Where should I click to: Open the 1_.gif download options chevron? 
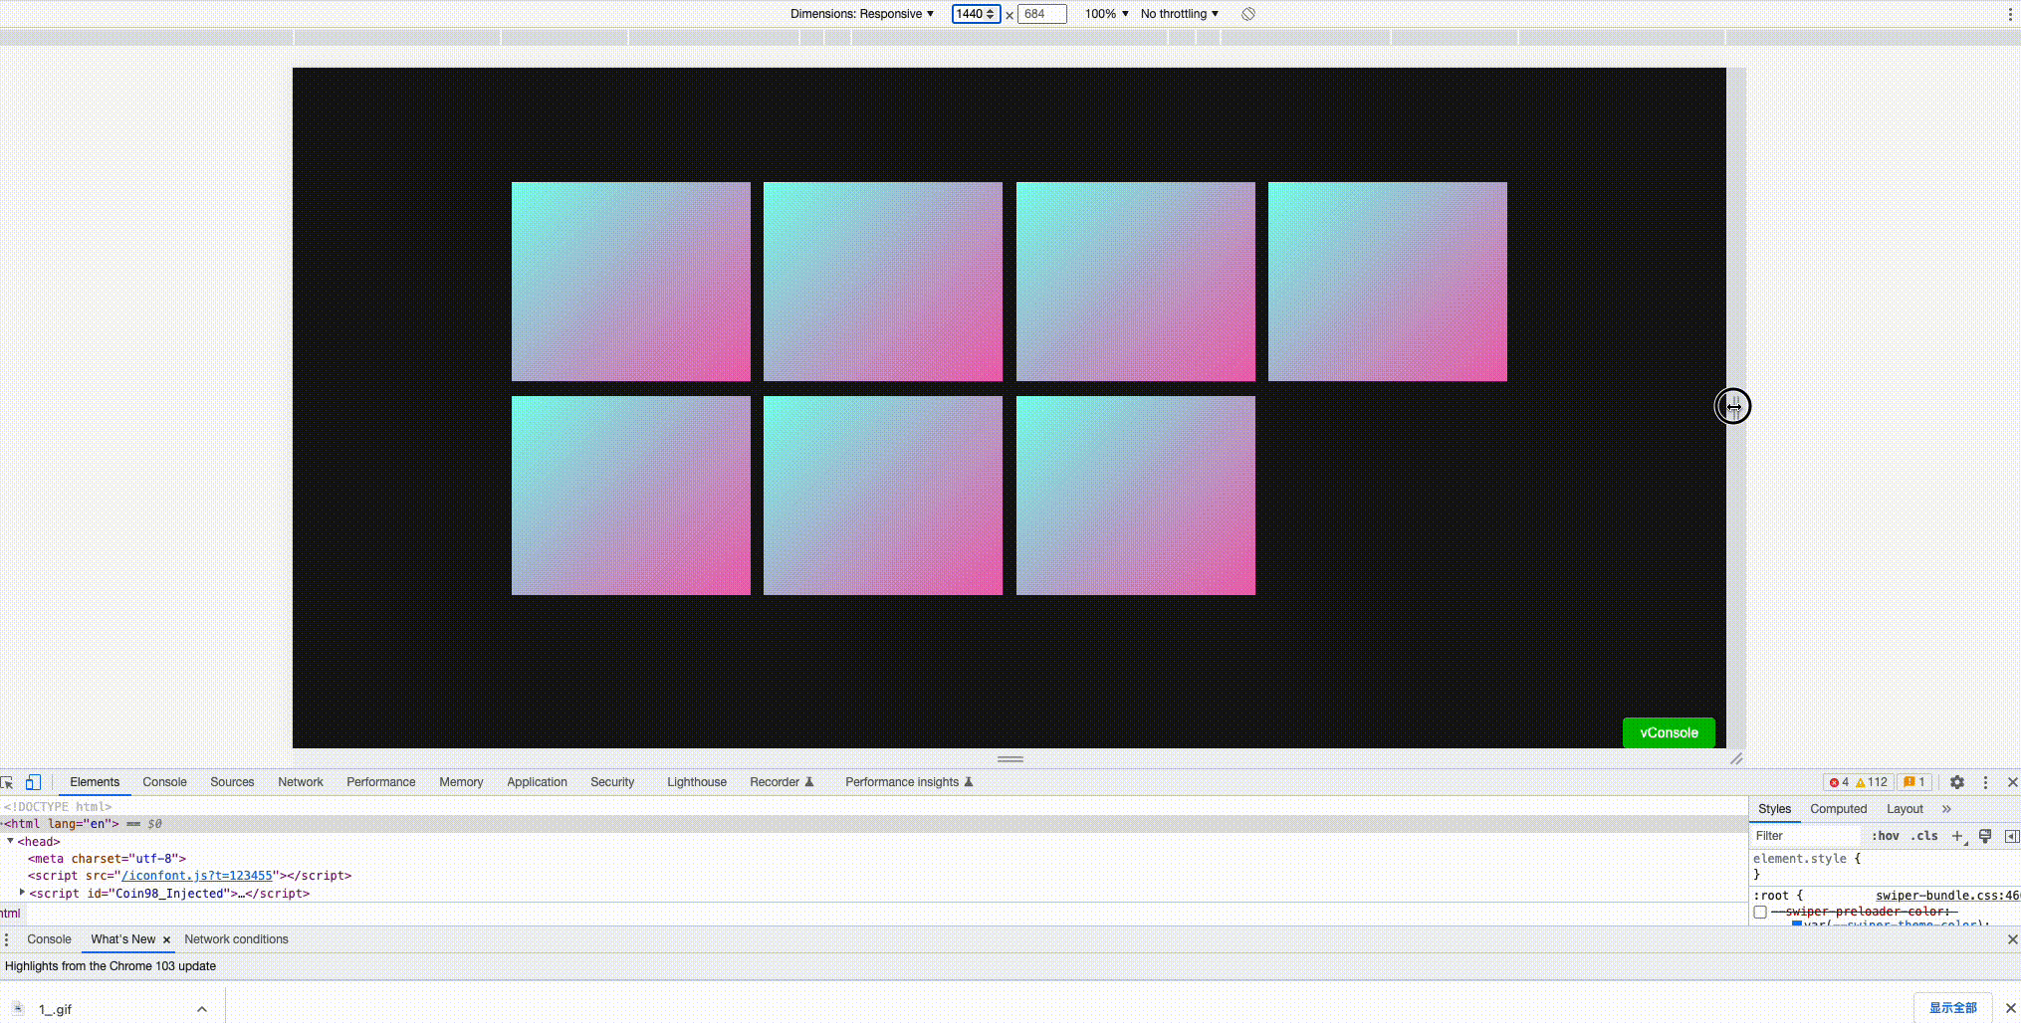click(202, 1008)
